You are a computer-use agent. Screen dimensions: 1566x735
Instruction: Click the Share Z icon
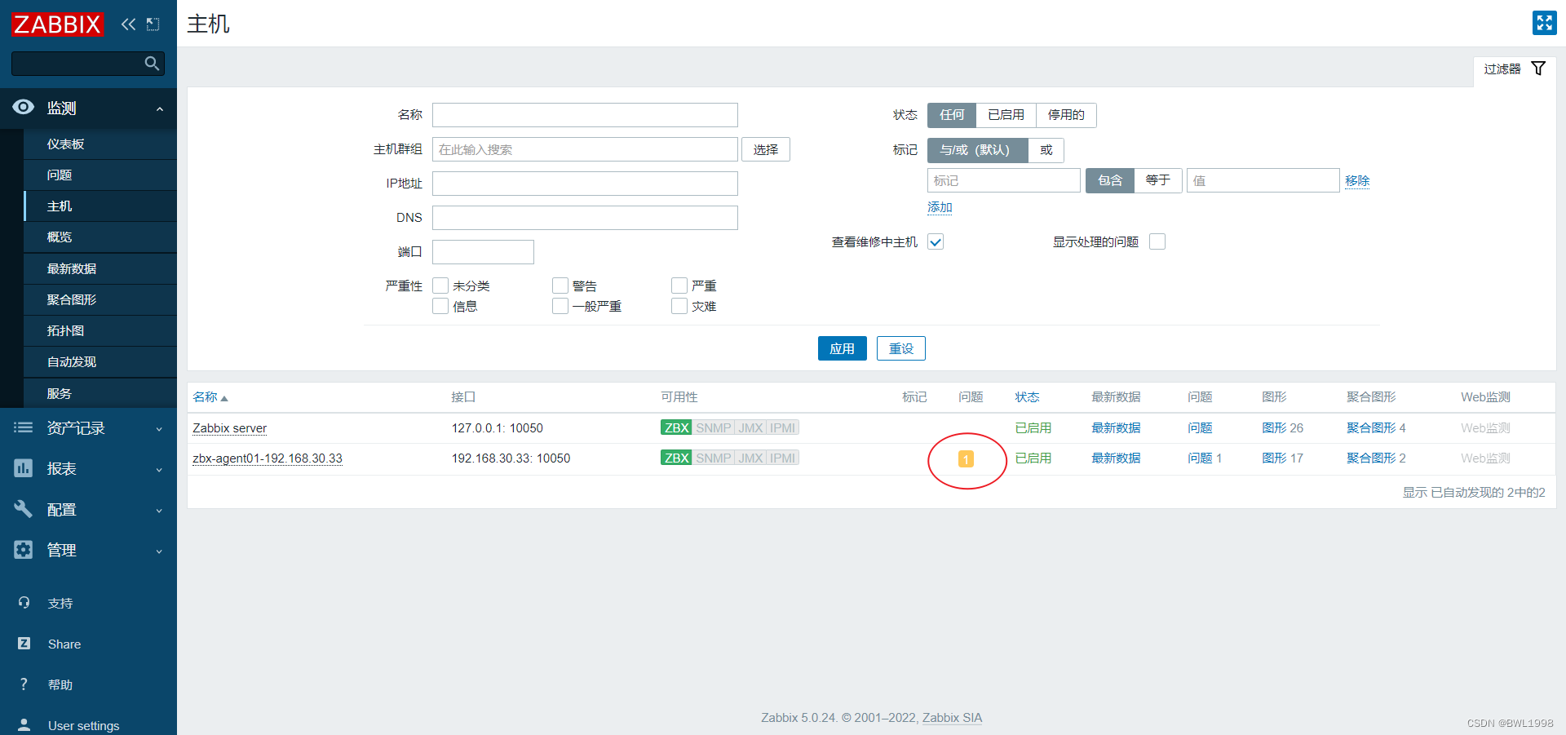pyautogui.click(x=24, y=644)
